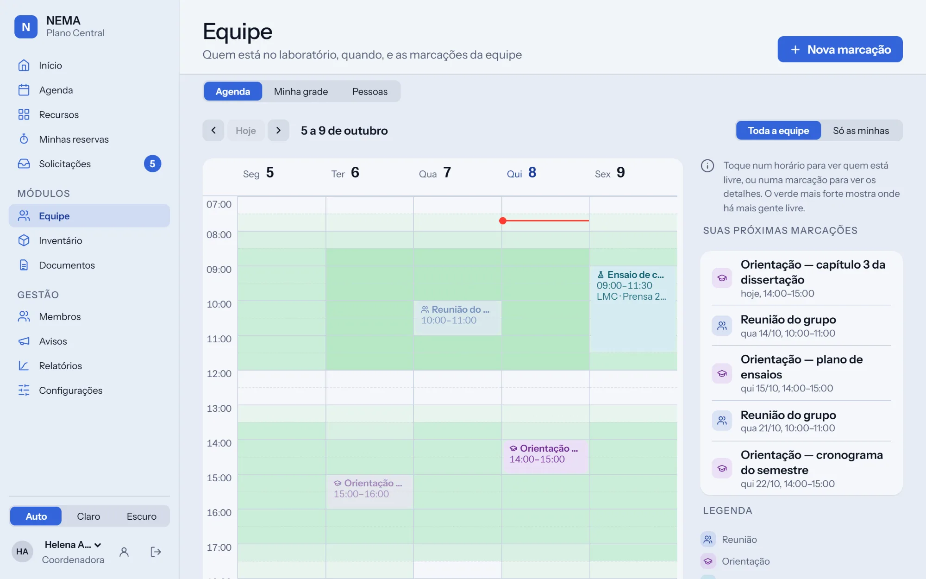Open Orientação — plano de ensaios
The height and width of the screenshot is (579, 926).
click(801, 373)
